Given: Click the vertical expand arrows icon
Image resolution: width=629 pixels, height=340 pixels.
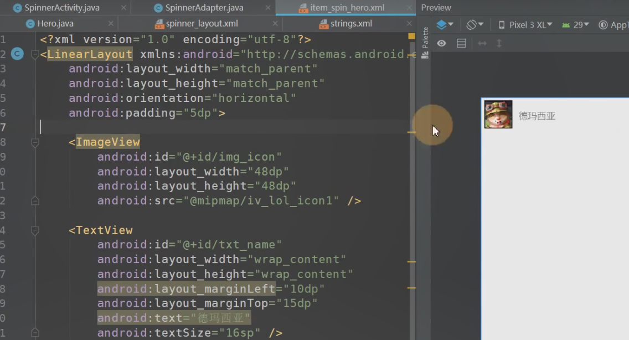Looking at the screenshot, I should [x=499, y=43].
